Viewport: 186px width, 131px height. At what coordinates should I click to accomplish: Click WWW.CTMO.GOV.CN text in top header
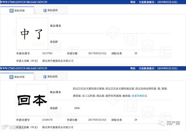13,2
